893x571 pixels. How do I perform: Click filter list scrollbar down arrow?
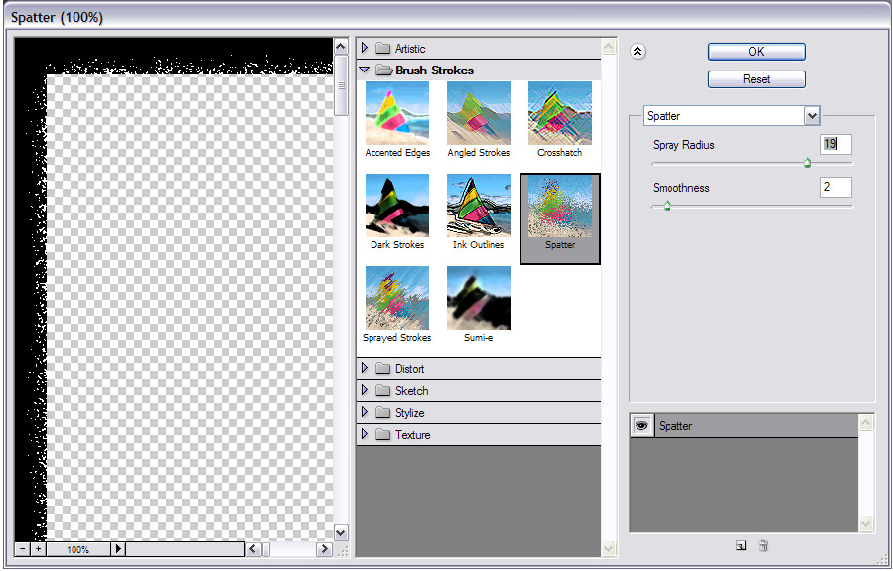pos(609,549)
